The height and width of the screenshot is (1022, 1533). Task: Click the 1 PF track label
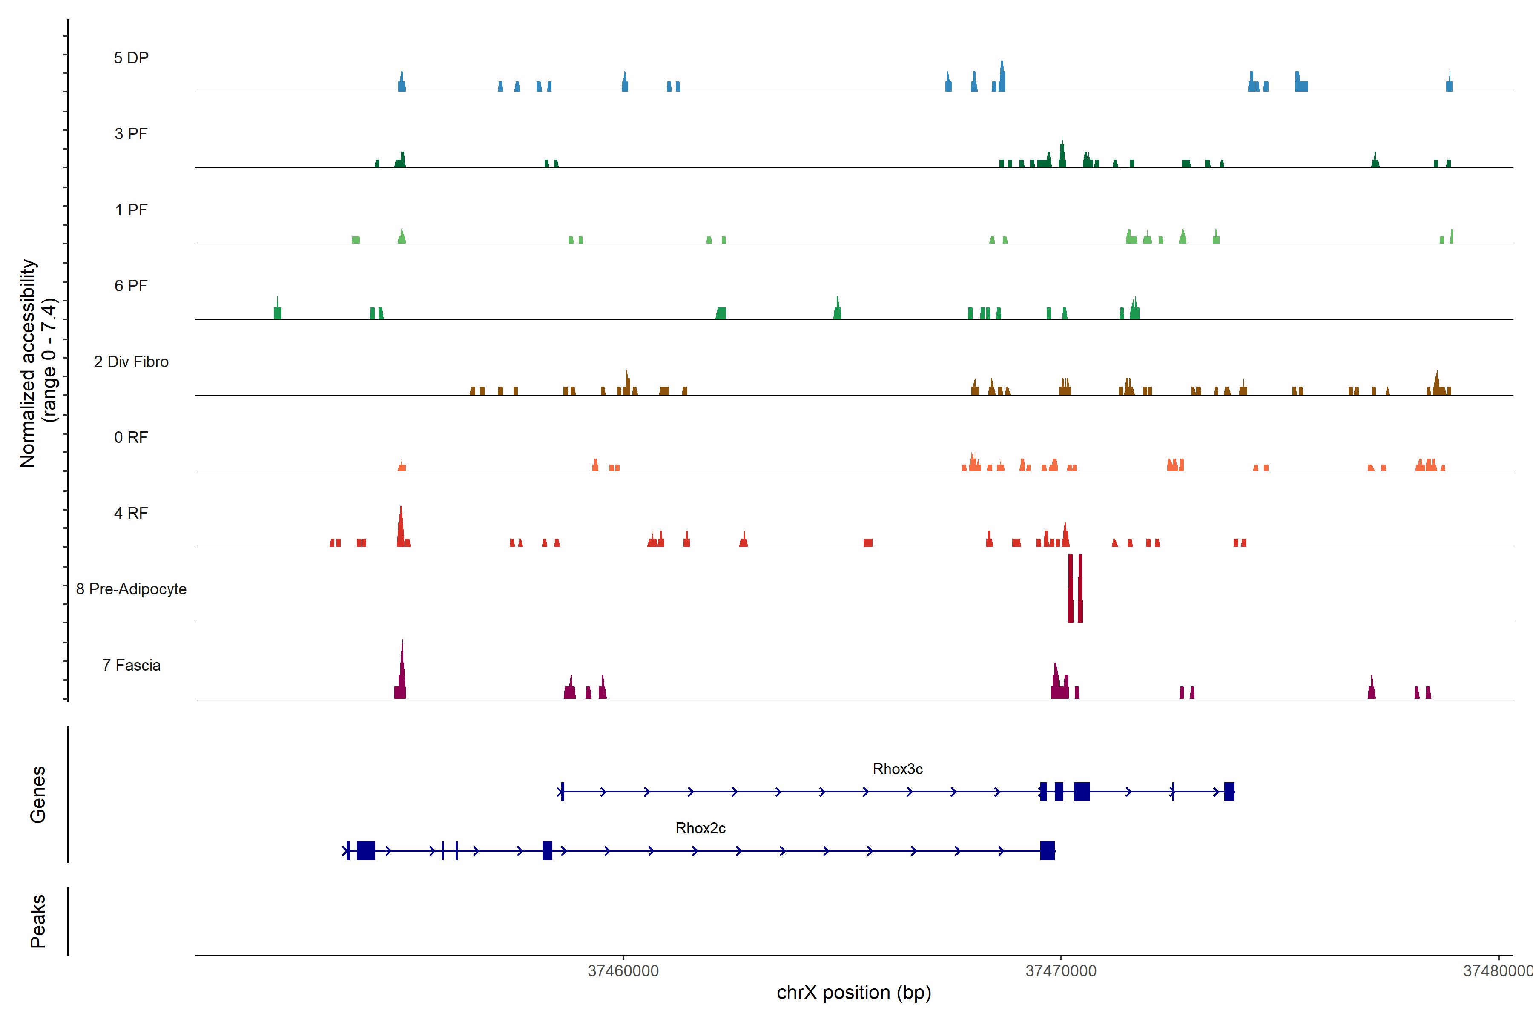click(131, 210)
